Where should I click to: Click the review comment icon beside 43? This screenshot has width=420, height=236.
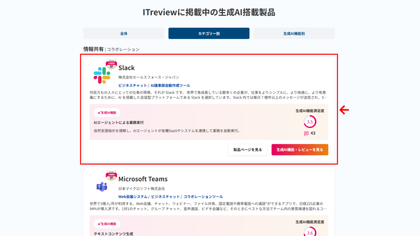tap(306, 133)
